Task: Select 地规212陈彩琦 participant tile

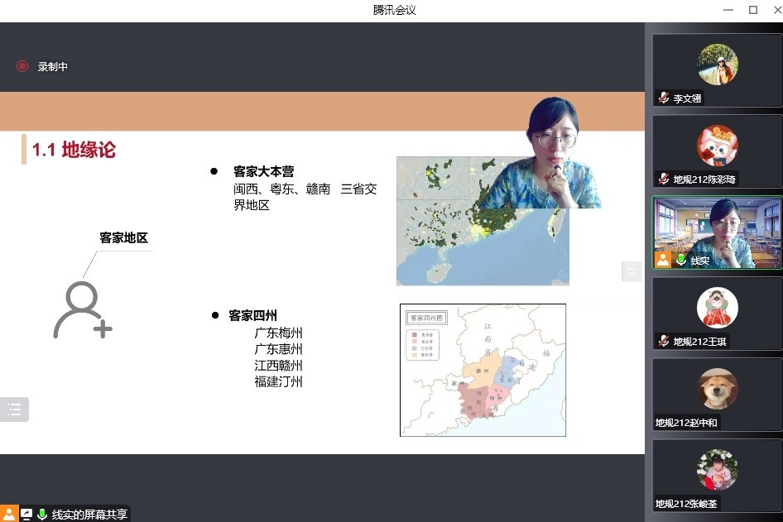Action: point(717,147)
